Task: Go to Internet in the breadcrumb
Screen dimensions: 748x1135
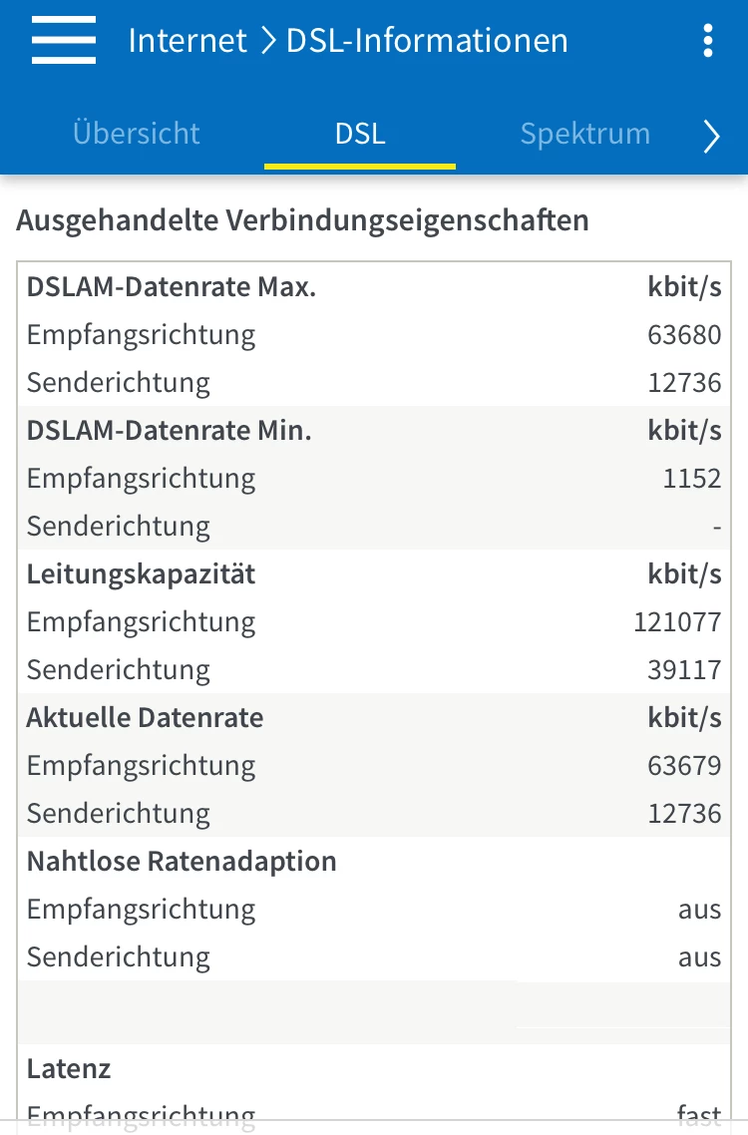Action: [187, 41]
